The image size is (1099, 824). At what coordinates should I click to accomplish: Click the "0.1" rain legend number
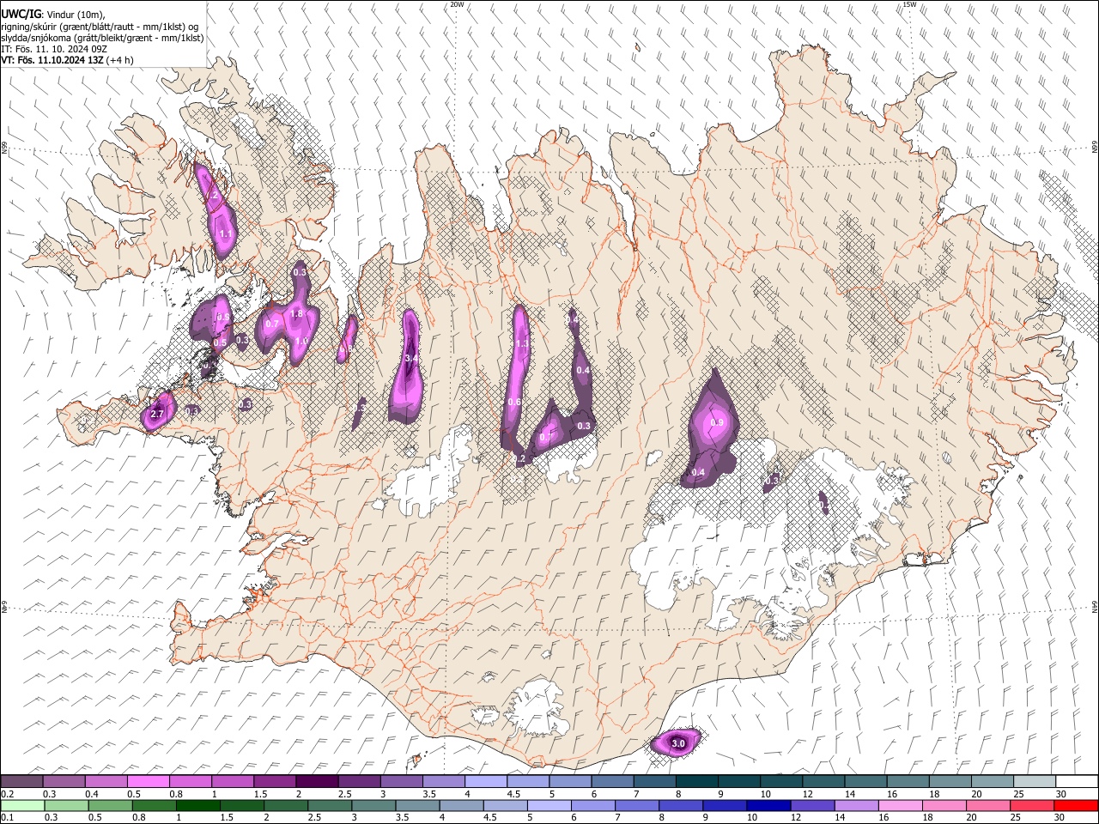click(7, 818)
